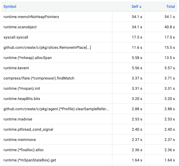Image resolution: width=179 pixels, height=166 pixels.
Task: Open slices.RemoveInPlace[...] symbol entry
Action: tap(47, 47)
